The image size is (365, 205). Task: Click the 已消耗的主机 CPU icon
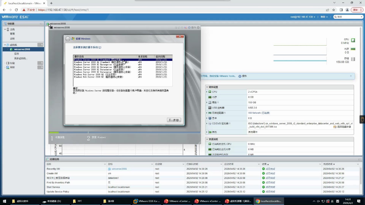(210, 144)
